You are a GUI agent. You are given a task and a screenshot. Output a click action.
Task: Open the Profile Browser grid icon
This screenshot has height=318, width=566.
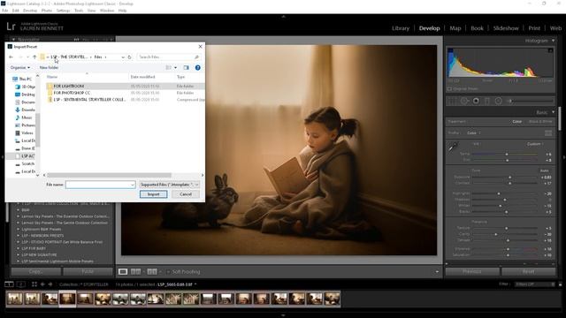point(548,133)
